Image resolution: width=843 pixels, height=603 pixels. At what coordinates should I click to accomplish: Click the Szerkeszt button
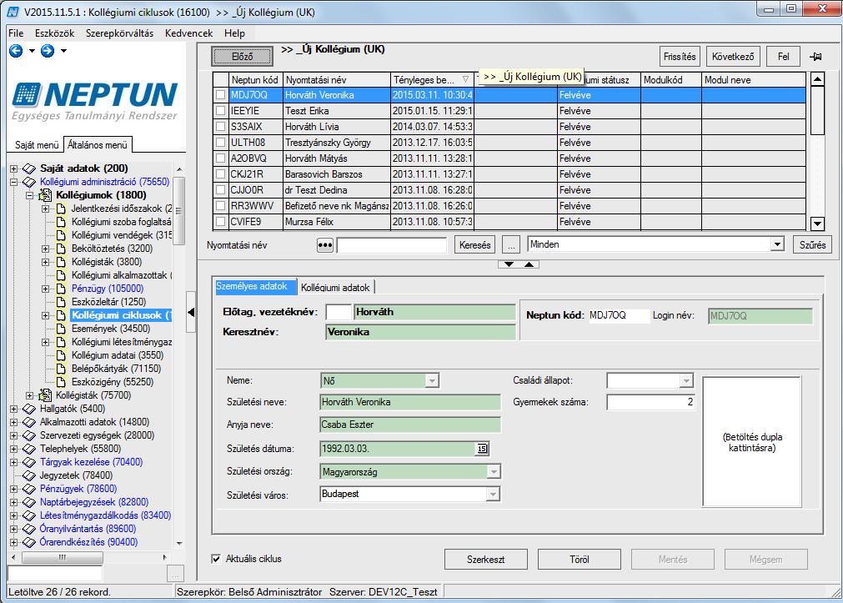coord(485,560)
